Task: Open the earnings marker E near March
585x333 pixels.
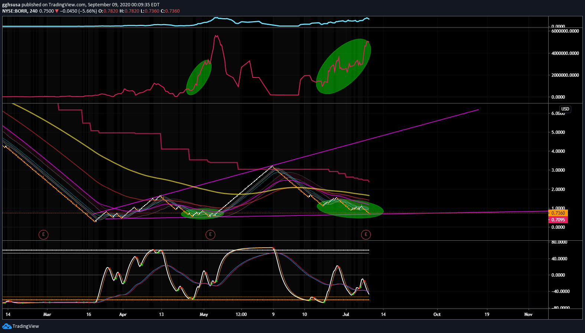Action: click(x=43, y=234)
